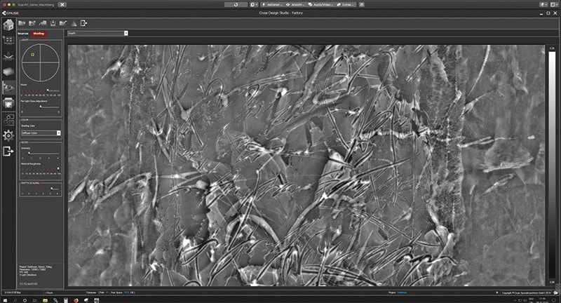This screenshot has width=561, height=303.
Task: Adjust the Material Roughness slider handle
Action: pyautogui.click(x=58, y=169)
